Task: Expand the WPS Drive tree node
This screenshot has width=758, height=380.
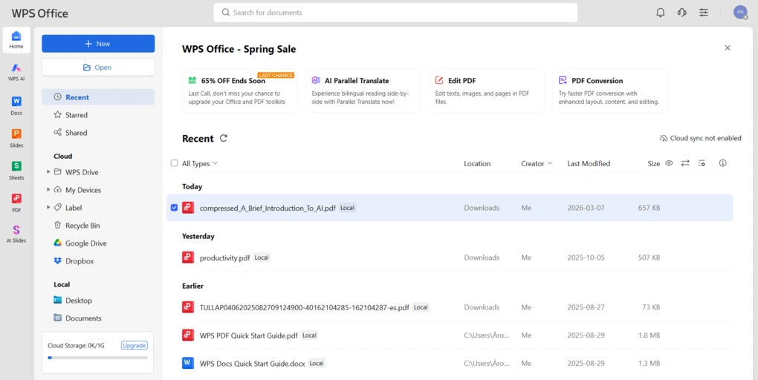Action: (48, 172)
